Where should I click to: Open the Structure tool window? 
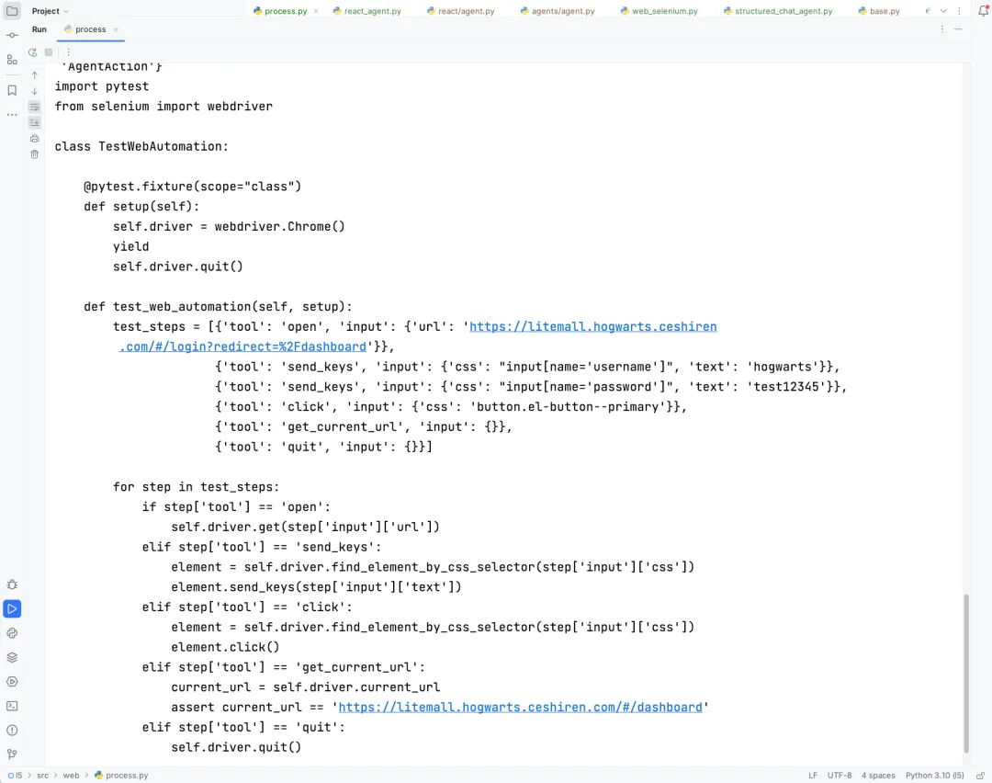tap(12, 60)
